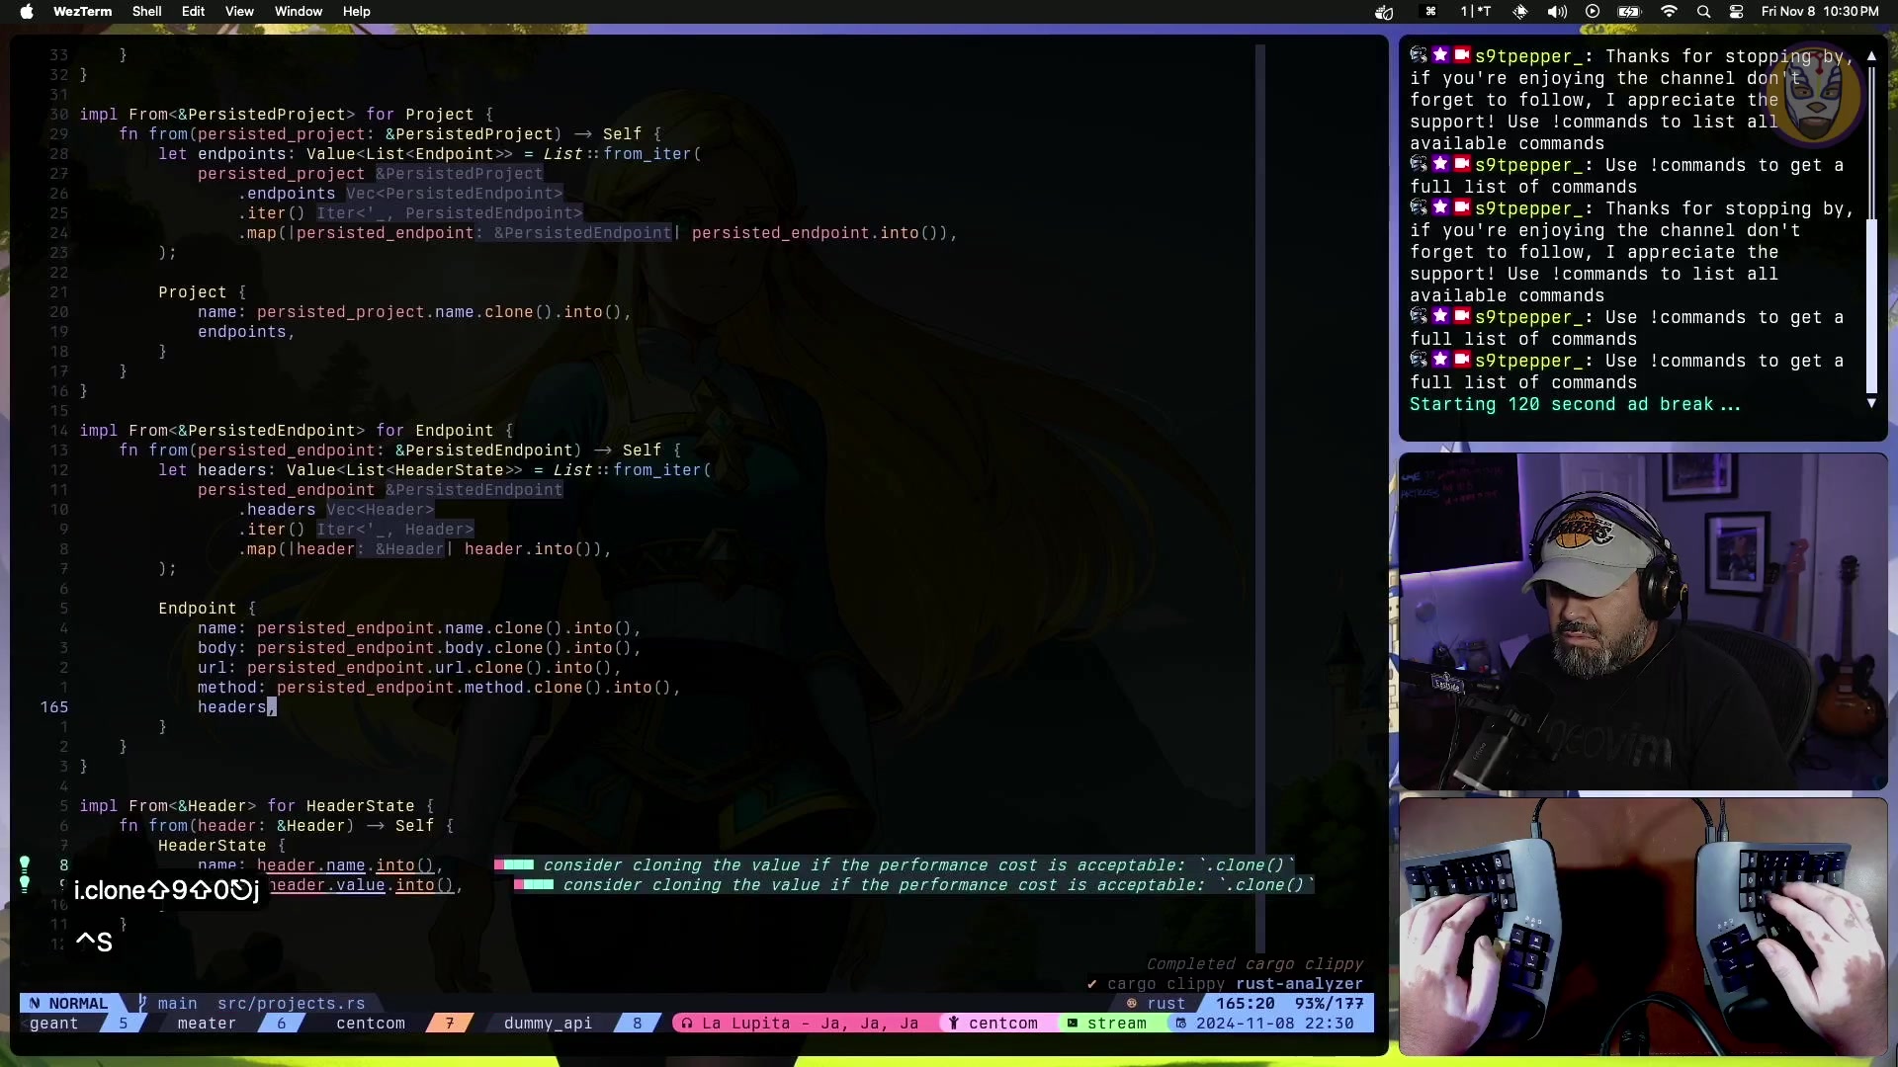This screenshot has height=1067, width=1898.
Task: Open Control Center toggles icon
Action: (x=1736, y=12)
